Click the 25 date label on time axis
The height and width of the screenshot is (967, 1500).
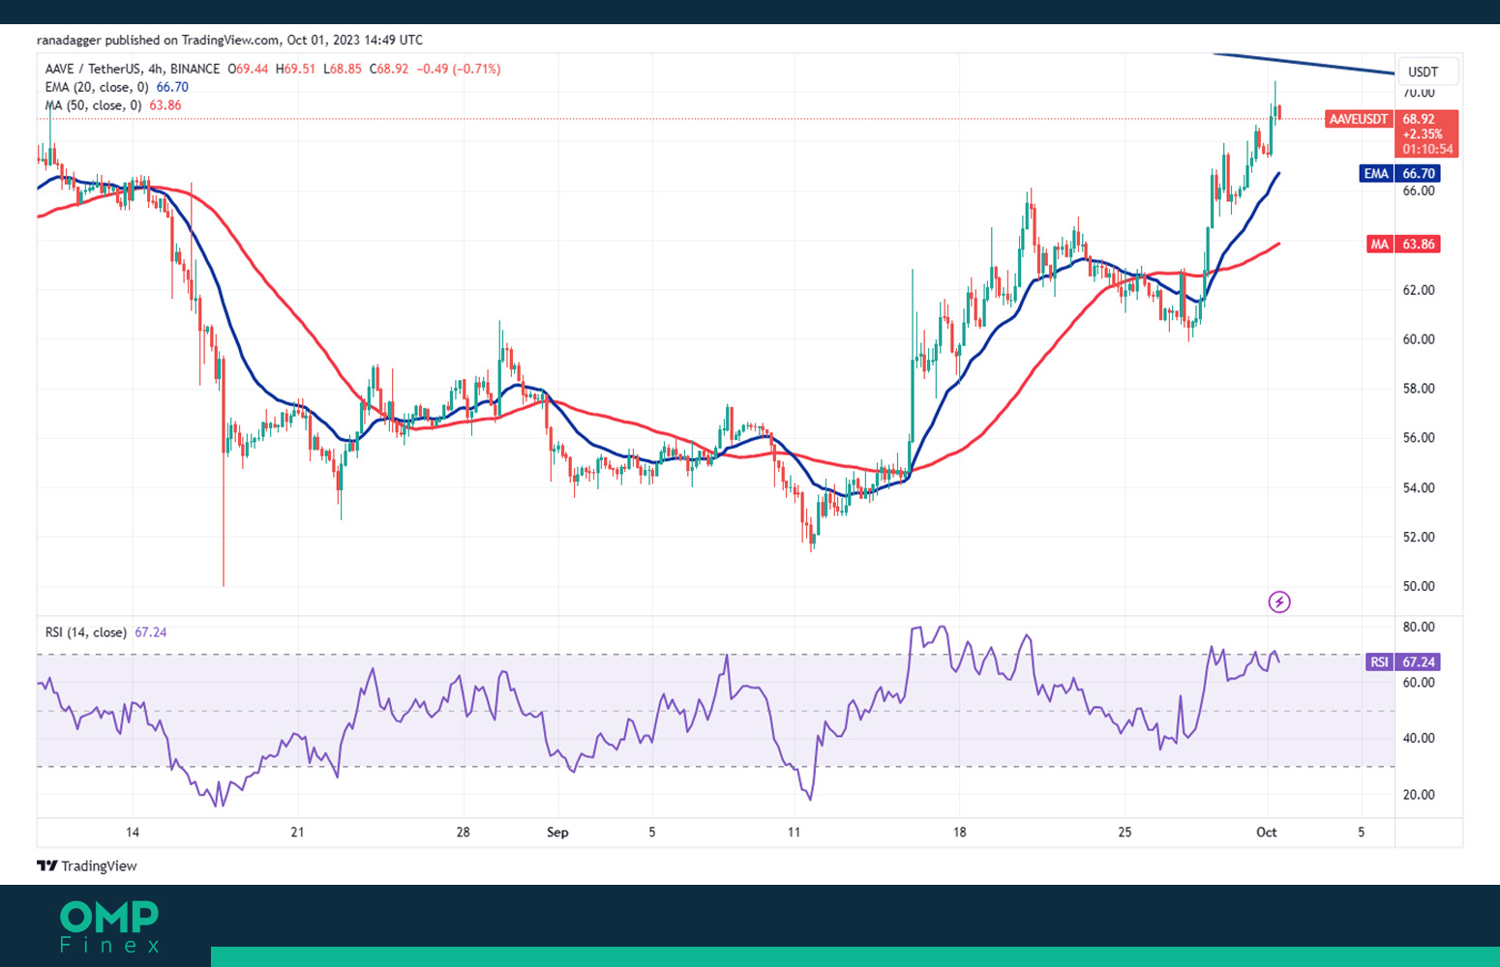click(1125, 832)
